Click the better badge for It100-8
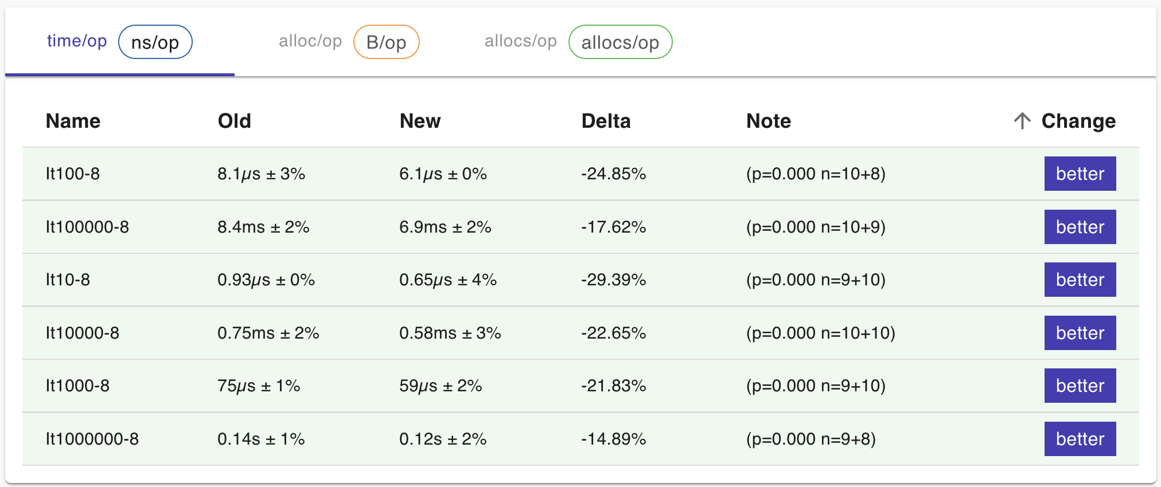The width and height of the screenshot is (1161, 487). pos(1080,174)
